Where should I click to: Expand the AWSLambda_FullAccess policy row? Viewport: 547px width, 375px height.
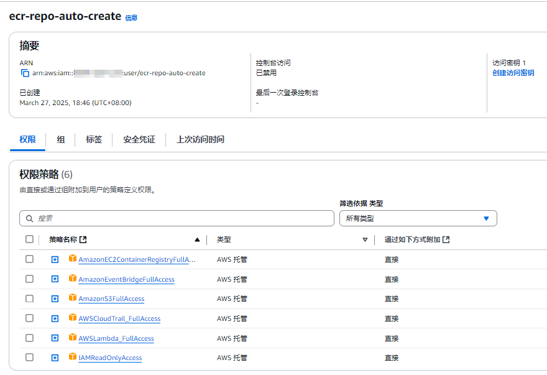pyautogui.click(x=55, y=338)
